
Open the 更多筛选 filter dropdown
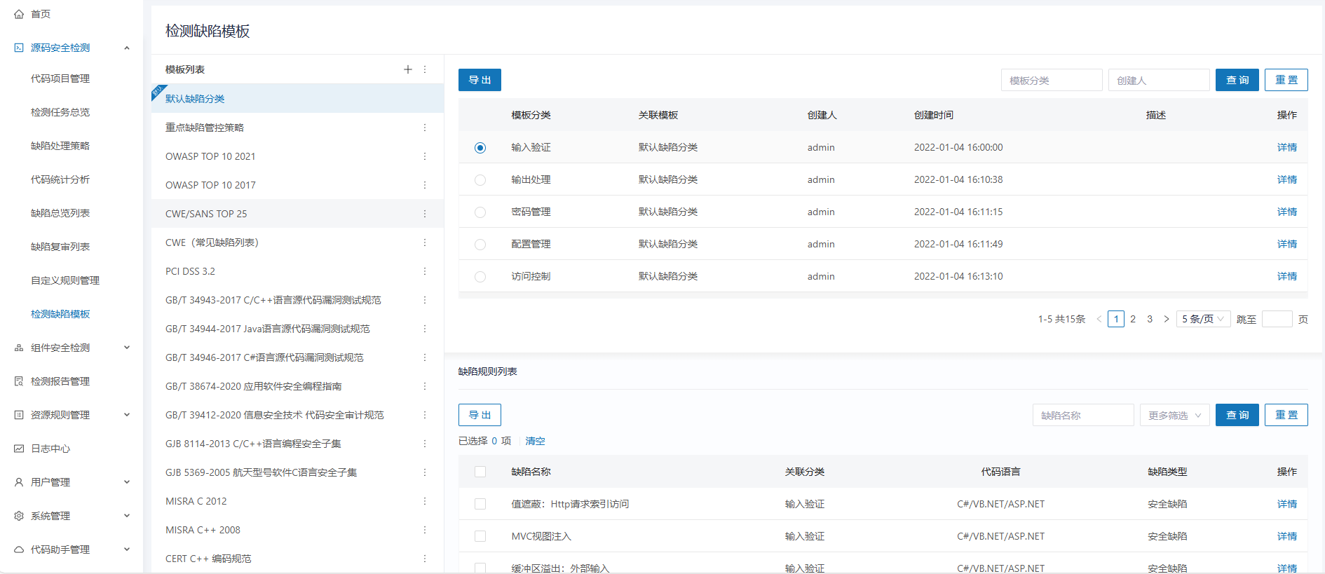(1175, 415)
